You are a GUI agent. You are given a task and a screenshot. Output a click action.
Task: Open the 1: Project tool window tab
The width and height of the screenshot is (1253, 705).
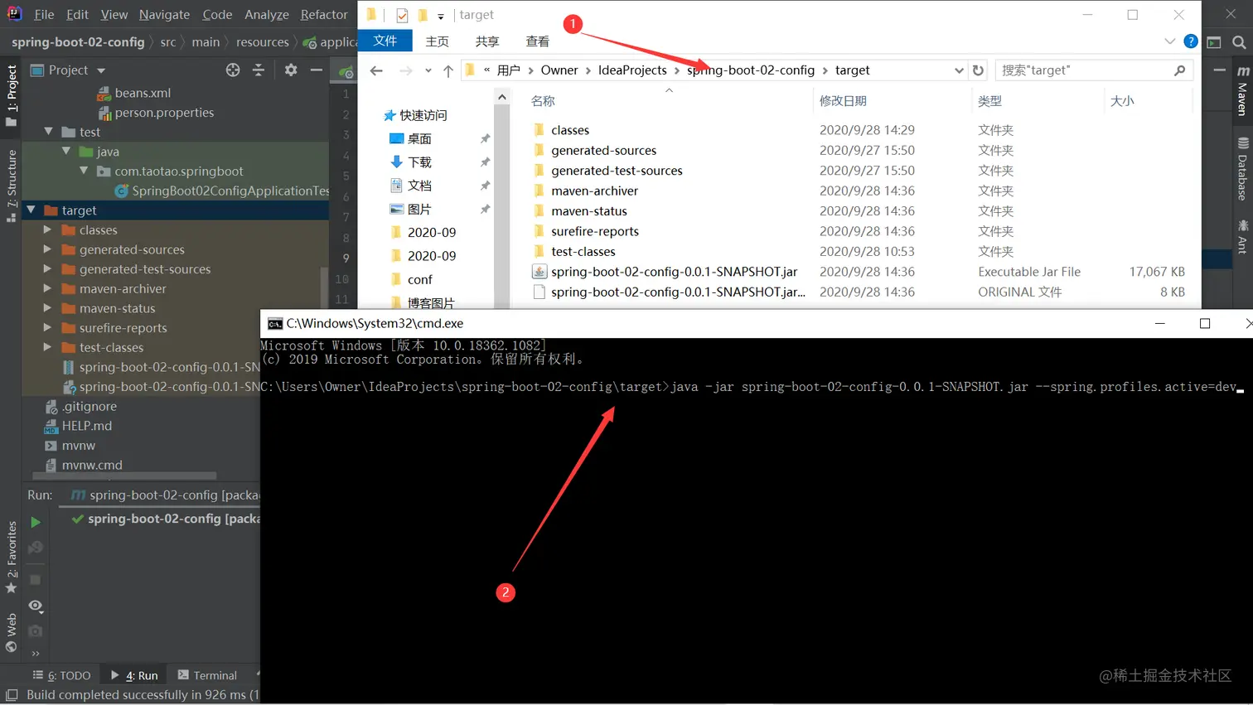pyautogui.click(x=12, y=95)
